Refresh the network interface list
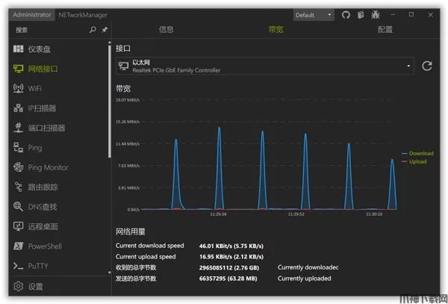Screen dimensions: 448x304 tap(427, 66)
